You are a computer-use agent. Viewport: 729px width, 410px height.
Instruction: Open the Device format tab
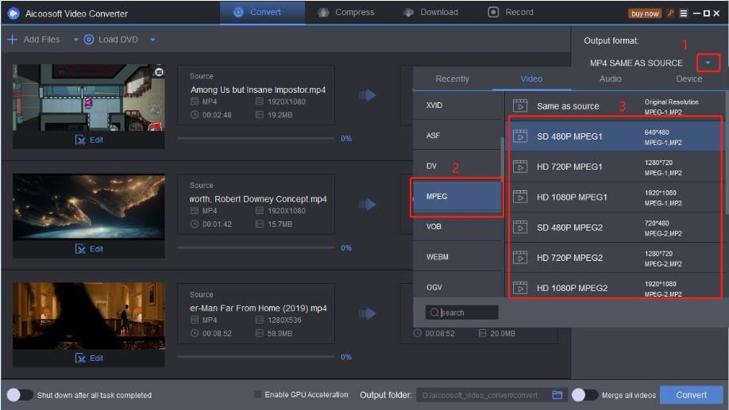coord(689,79)
